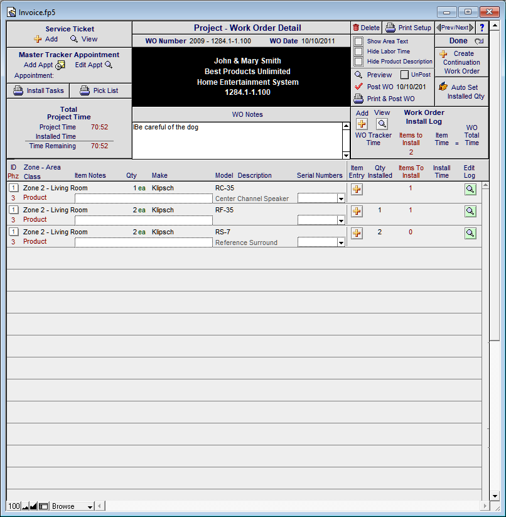Click horizontal scrollbar right arrow

pos(485,506)
